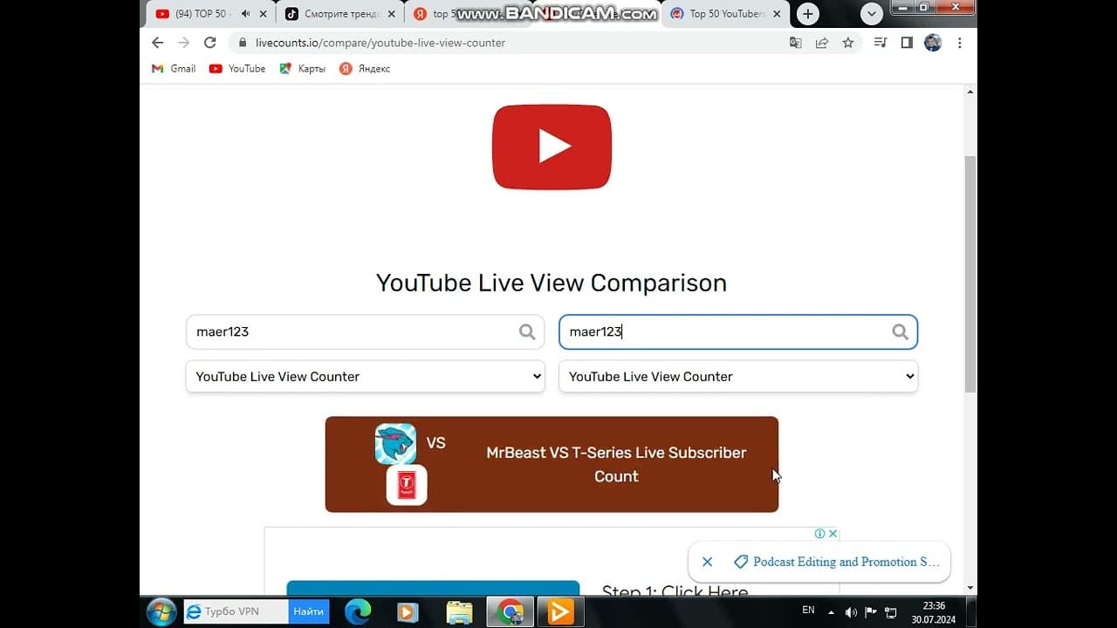Click the scrollbar down arrow
1117x628 pixels.
click(x=970, y=588)
